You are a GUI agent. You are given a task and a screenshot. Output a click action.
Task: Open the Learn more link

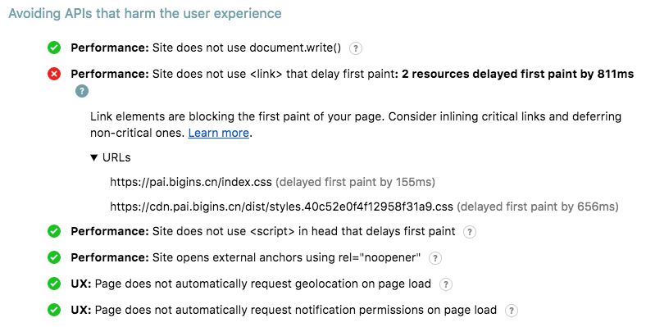219,133
